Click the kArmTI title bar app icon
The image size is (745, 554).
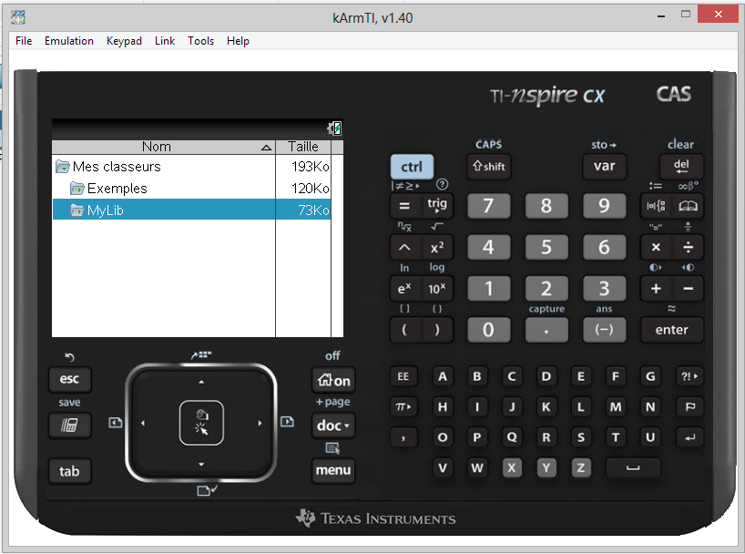[x=18, y=17]
